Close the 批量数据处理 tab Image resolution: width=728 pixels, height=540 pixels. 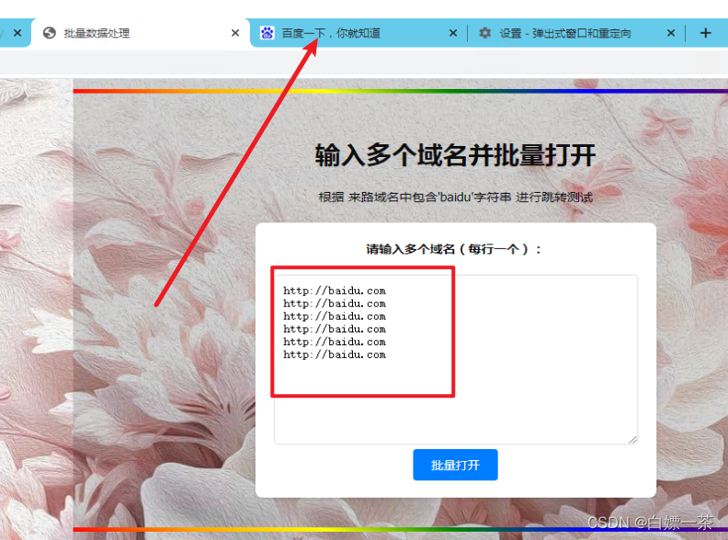[x=235, y=33]
